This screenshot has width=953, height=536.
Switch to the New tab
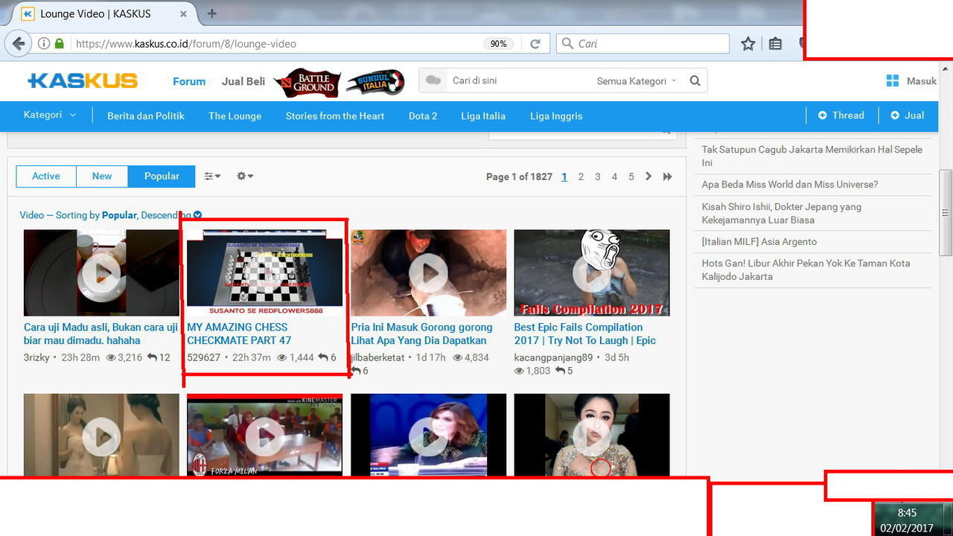coord(102,176)
